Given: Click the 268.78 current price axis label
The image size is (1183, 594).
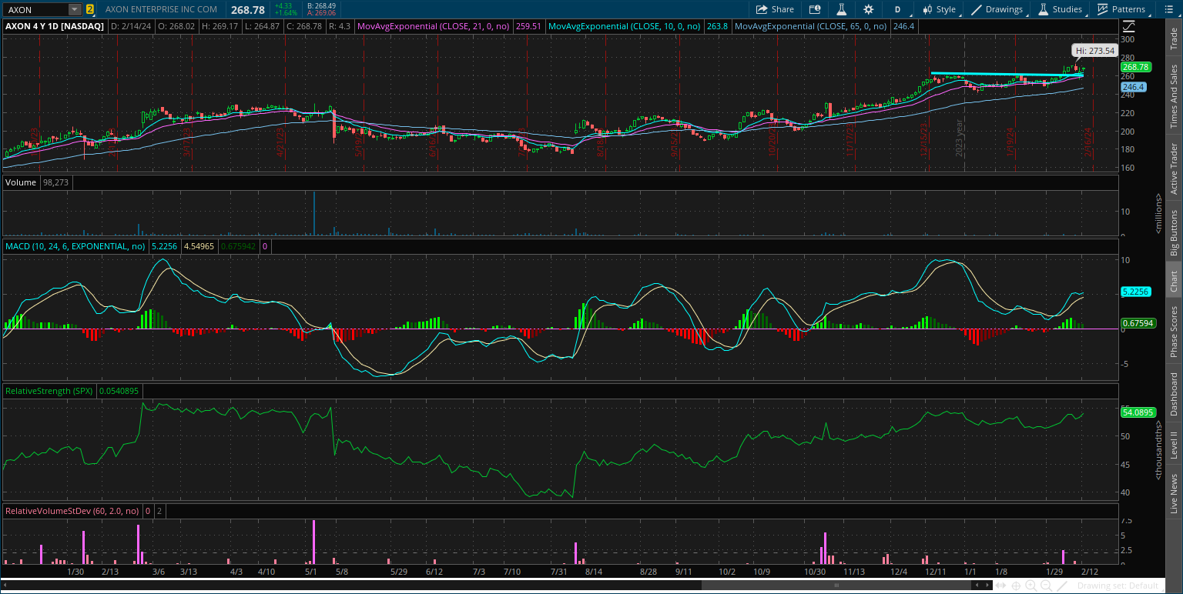Looking at the screenshot, I should 1136,67.
